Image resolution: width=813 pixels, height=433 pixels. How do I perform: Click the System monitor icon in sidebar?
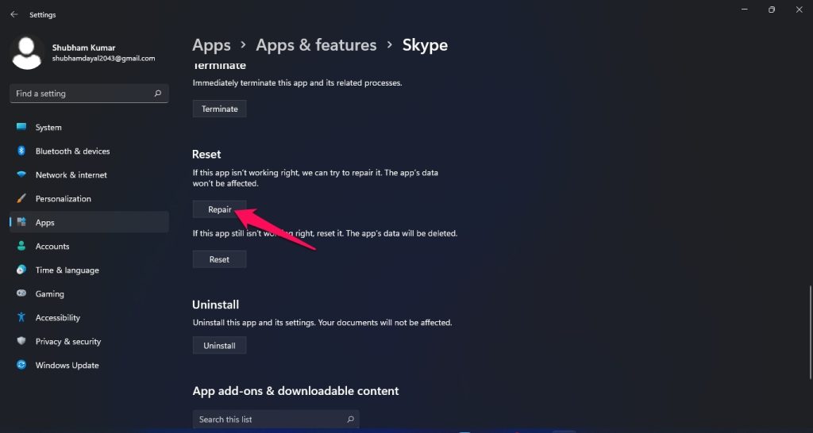(x=21, y=128)
